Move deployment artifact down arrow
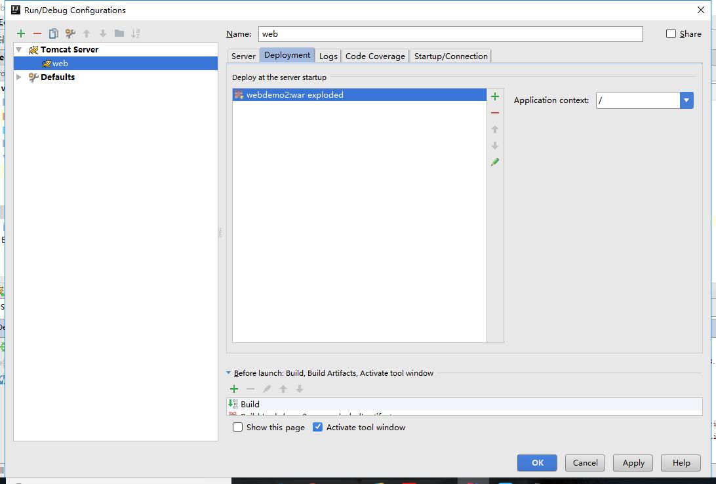 point(495,146)
